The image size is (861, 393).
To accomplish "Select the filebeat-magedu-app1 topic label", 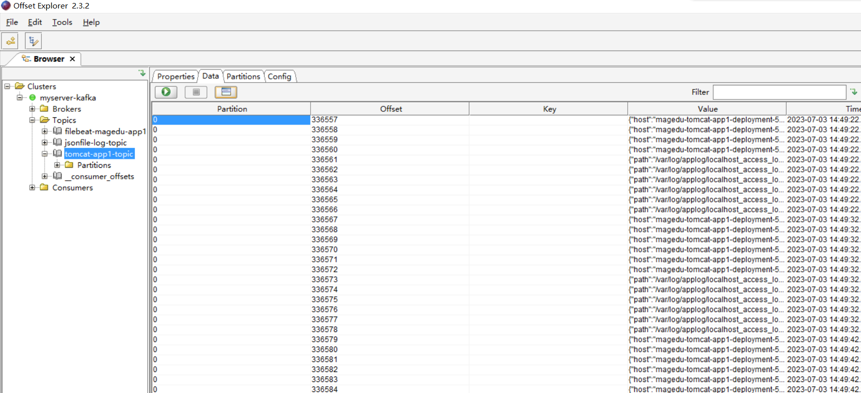I will coord(105,131).
